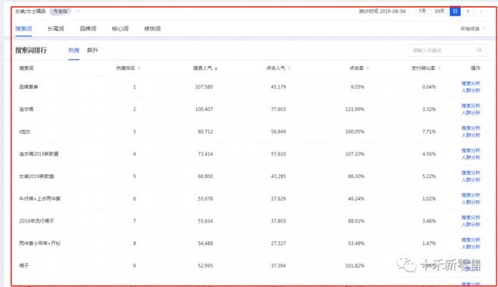
Task: Click click-popularity value 27,629
Action: click(279, 199)
